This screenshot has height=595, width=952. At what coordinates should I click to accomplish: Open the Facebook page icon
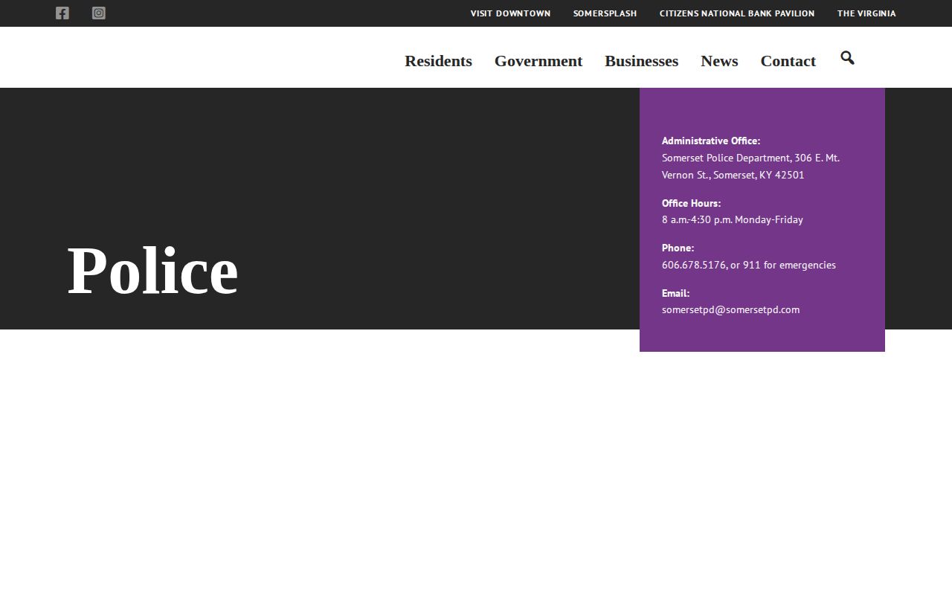click(62, 13)
